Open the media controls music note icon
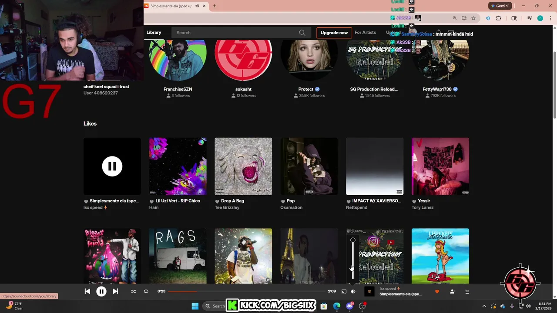This screenshot has width=557, height=313. click(530, 18)
